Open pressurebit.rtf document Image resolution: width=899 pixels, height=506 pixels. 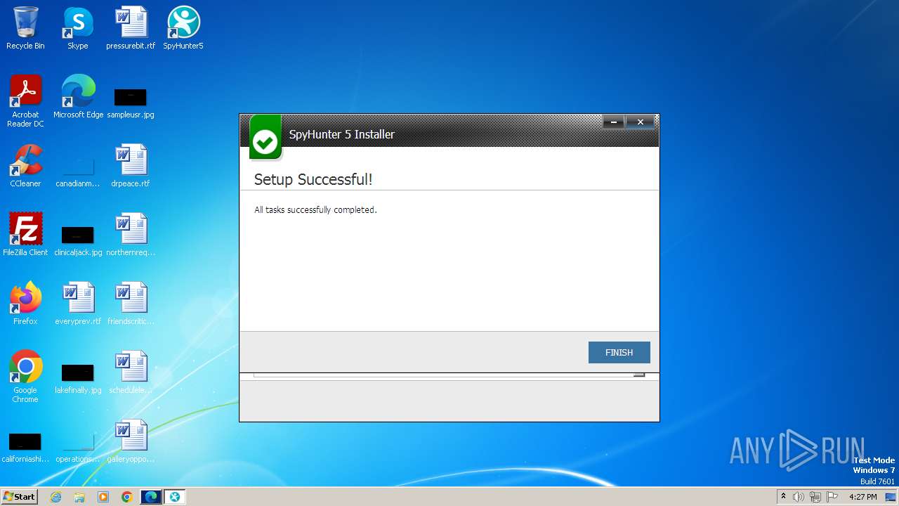(131, 28)
